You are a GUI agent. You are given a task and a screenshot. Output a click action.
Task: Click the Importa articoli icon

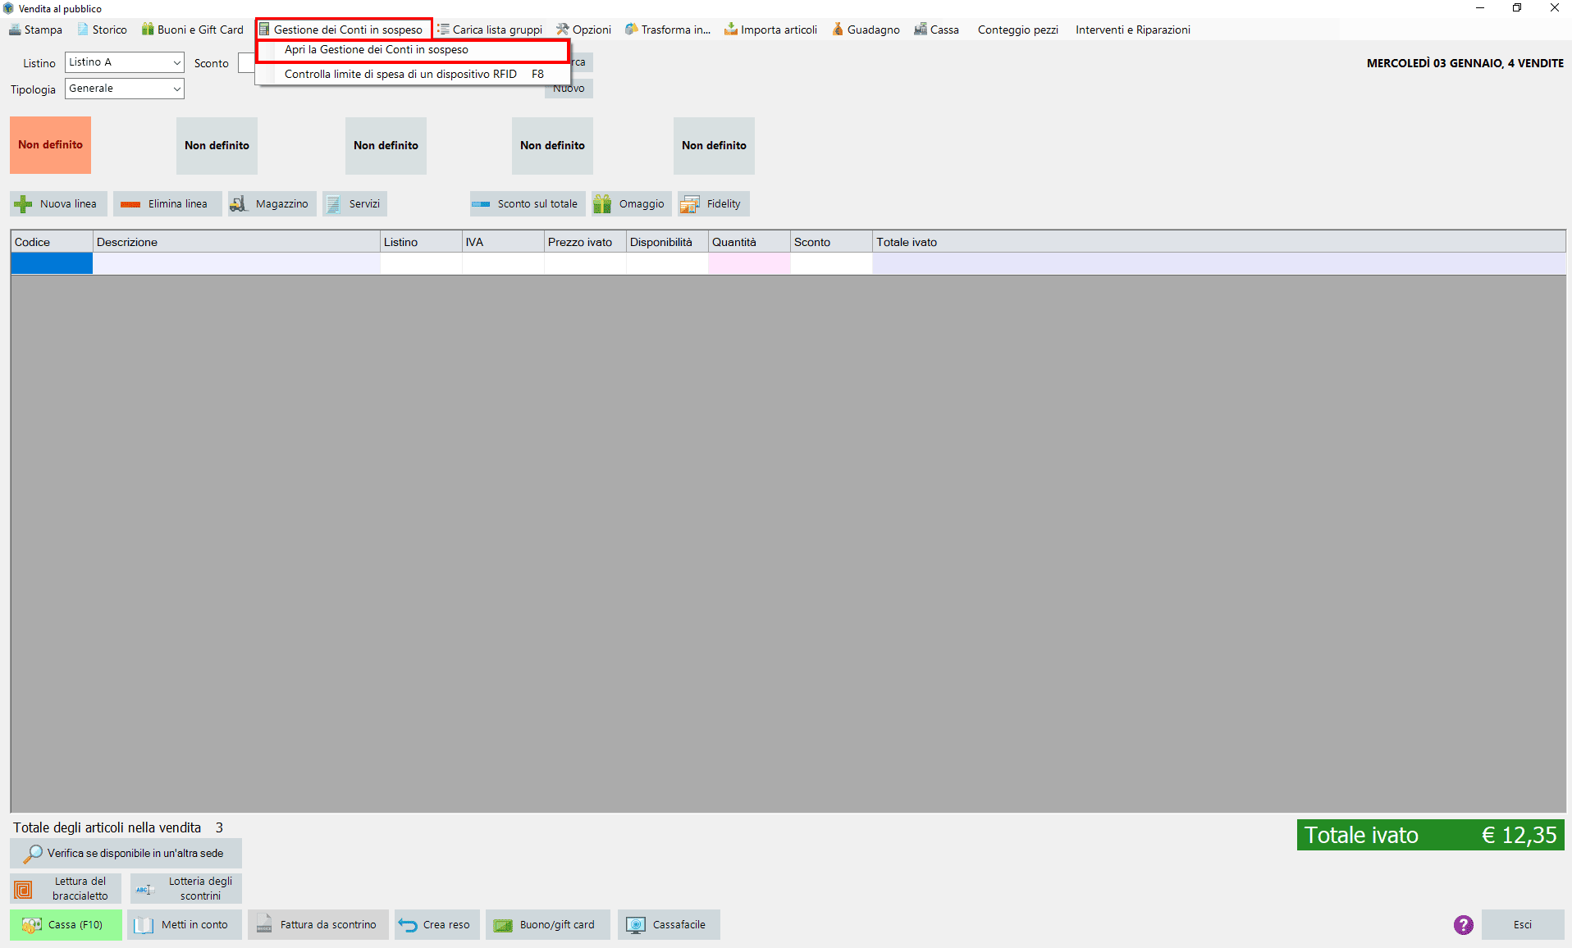tap(731, 30)
